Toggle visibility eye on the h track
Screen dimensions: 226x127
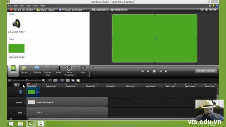(24, 91)
